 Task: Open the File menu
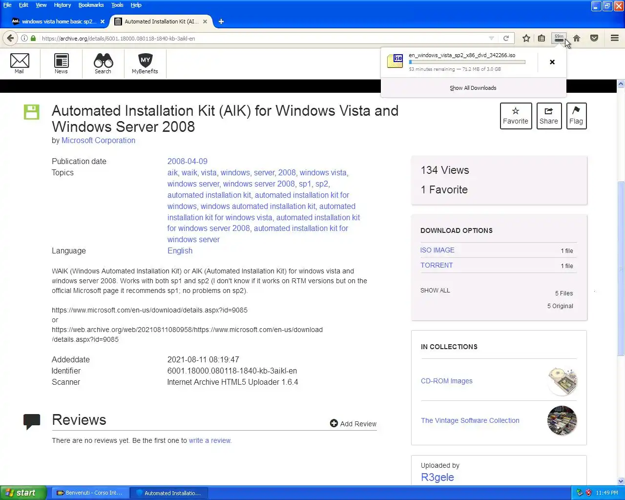tap(7, 5)
